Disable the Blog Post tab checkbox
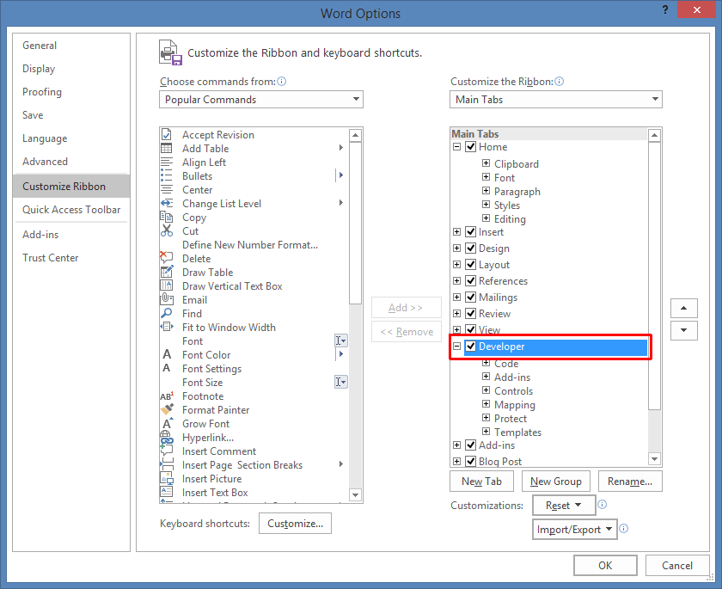The height and width of the screenshot is (589, 722). 470,461
